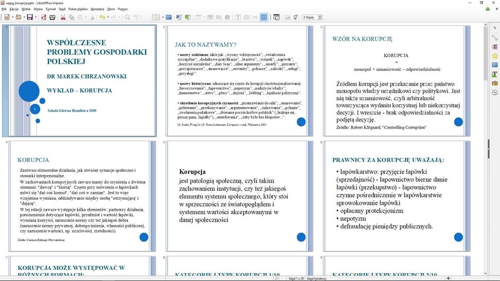Screen dimensions: 500x281
Task: Cut selection with the scissors icon
Action: (63, 17)
